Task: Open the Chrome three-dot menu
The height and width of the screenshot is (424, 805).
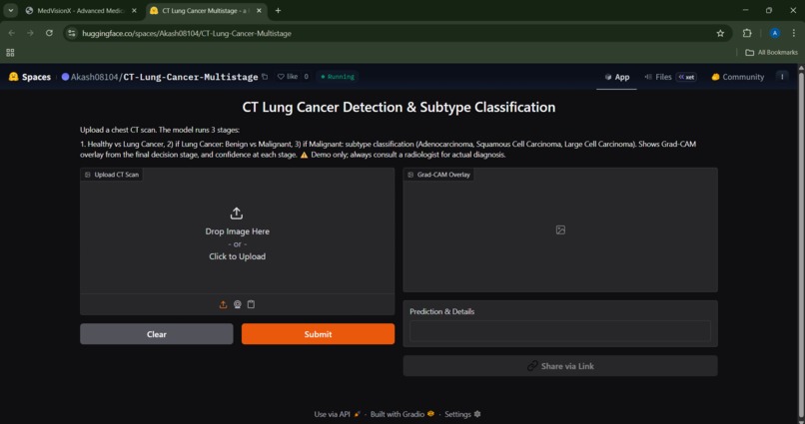Action: click(794, 33)
